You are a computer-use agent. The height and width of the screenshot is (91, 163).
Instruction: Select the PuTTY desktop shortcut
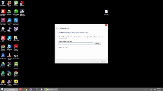(x=9, y=30)
